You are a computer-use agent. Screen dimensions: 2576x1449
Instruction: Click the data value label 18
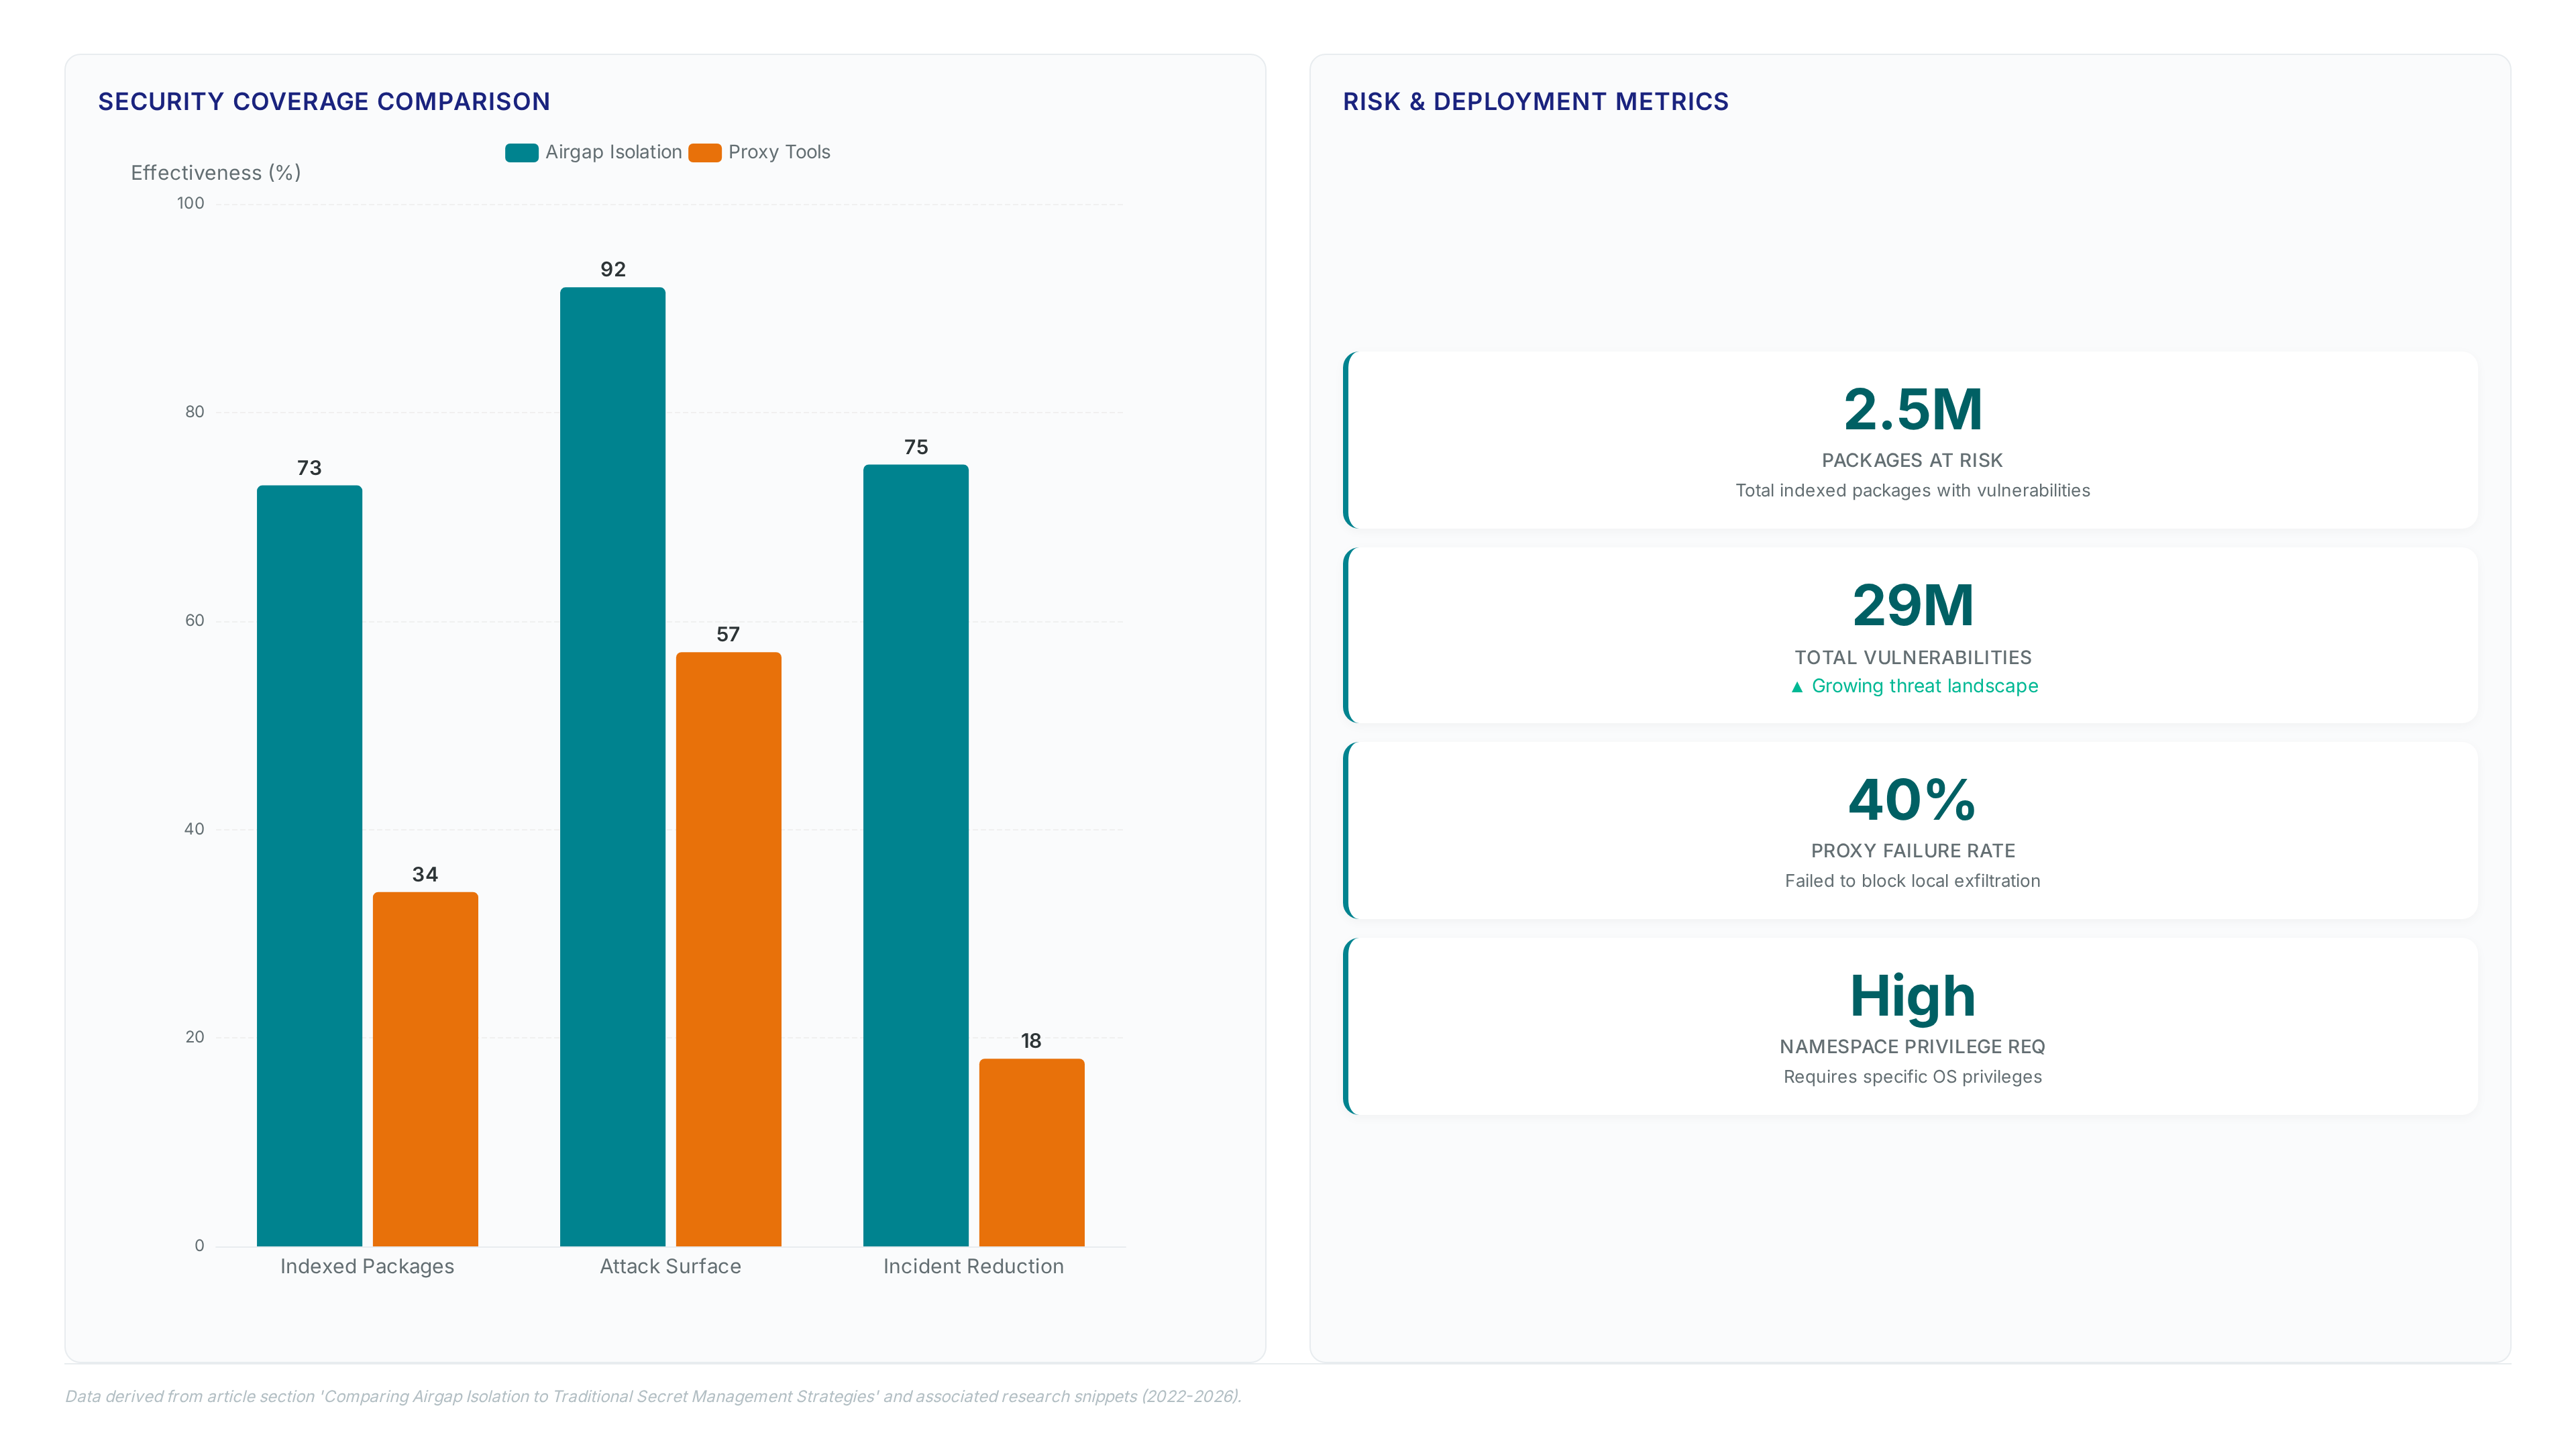[x=1031, y=1041]
